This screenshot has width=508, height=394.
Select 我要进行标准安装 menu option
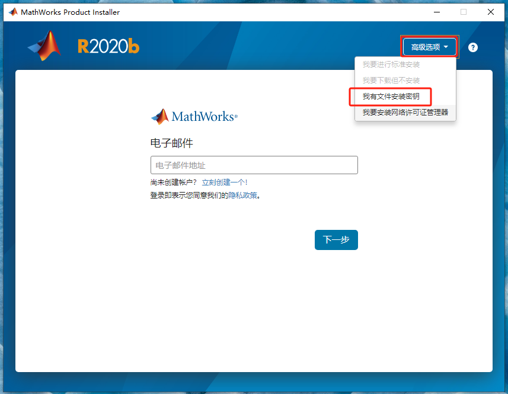tap(391, 65)
